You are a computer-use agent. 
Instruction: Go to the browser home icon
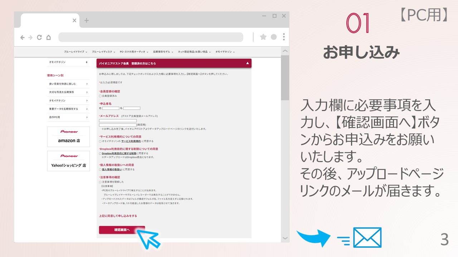tap(49, 37)
